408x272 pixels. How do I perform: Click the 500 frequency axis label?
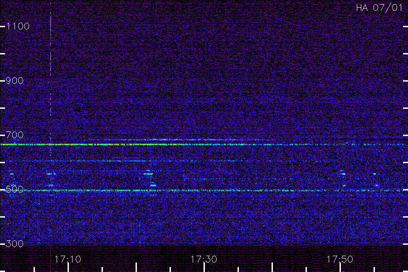coord(15,189)
